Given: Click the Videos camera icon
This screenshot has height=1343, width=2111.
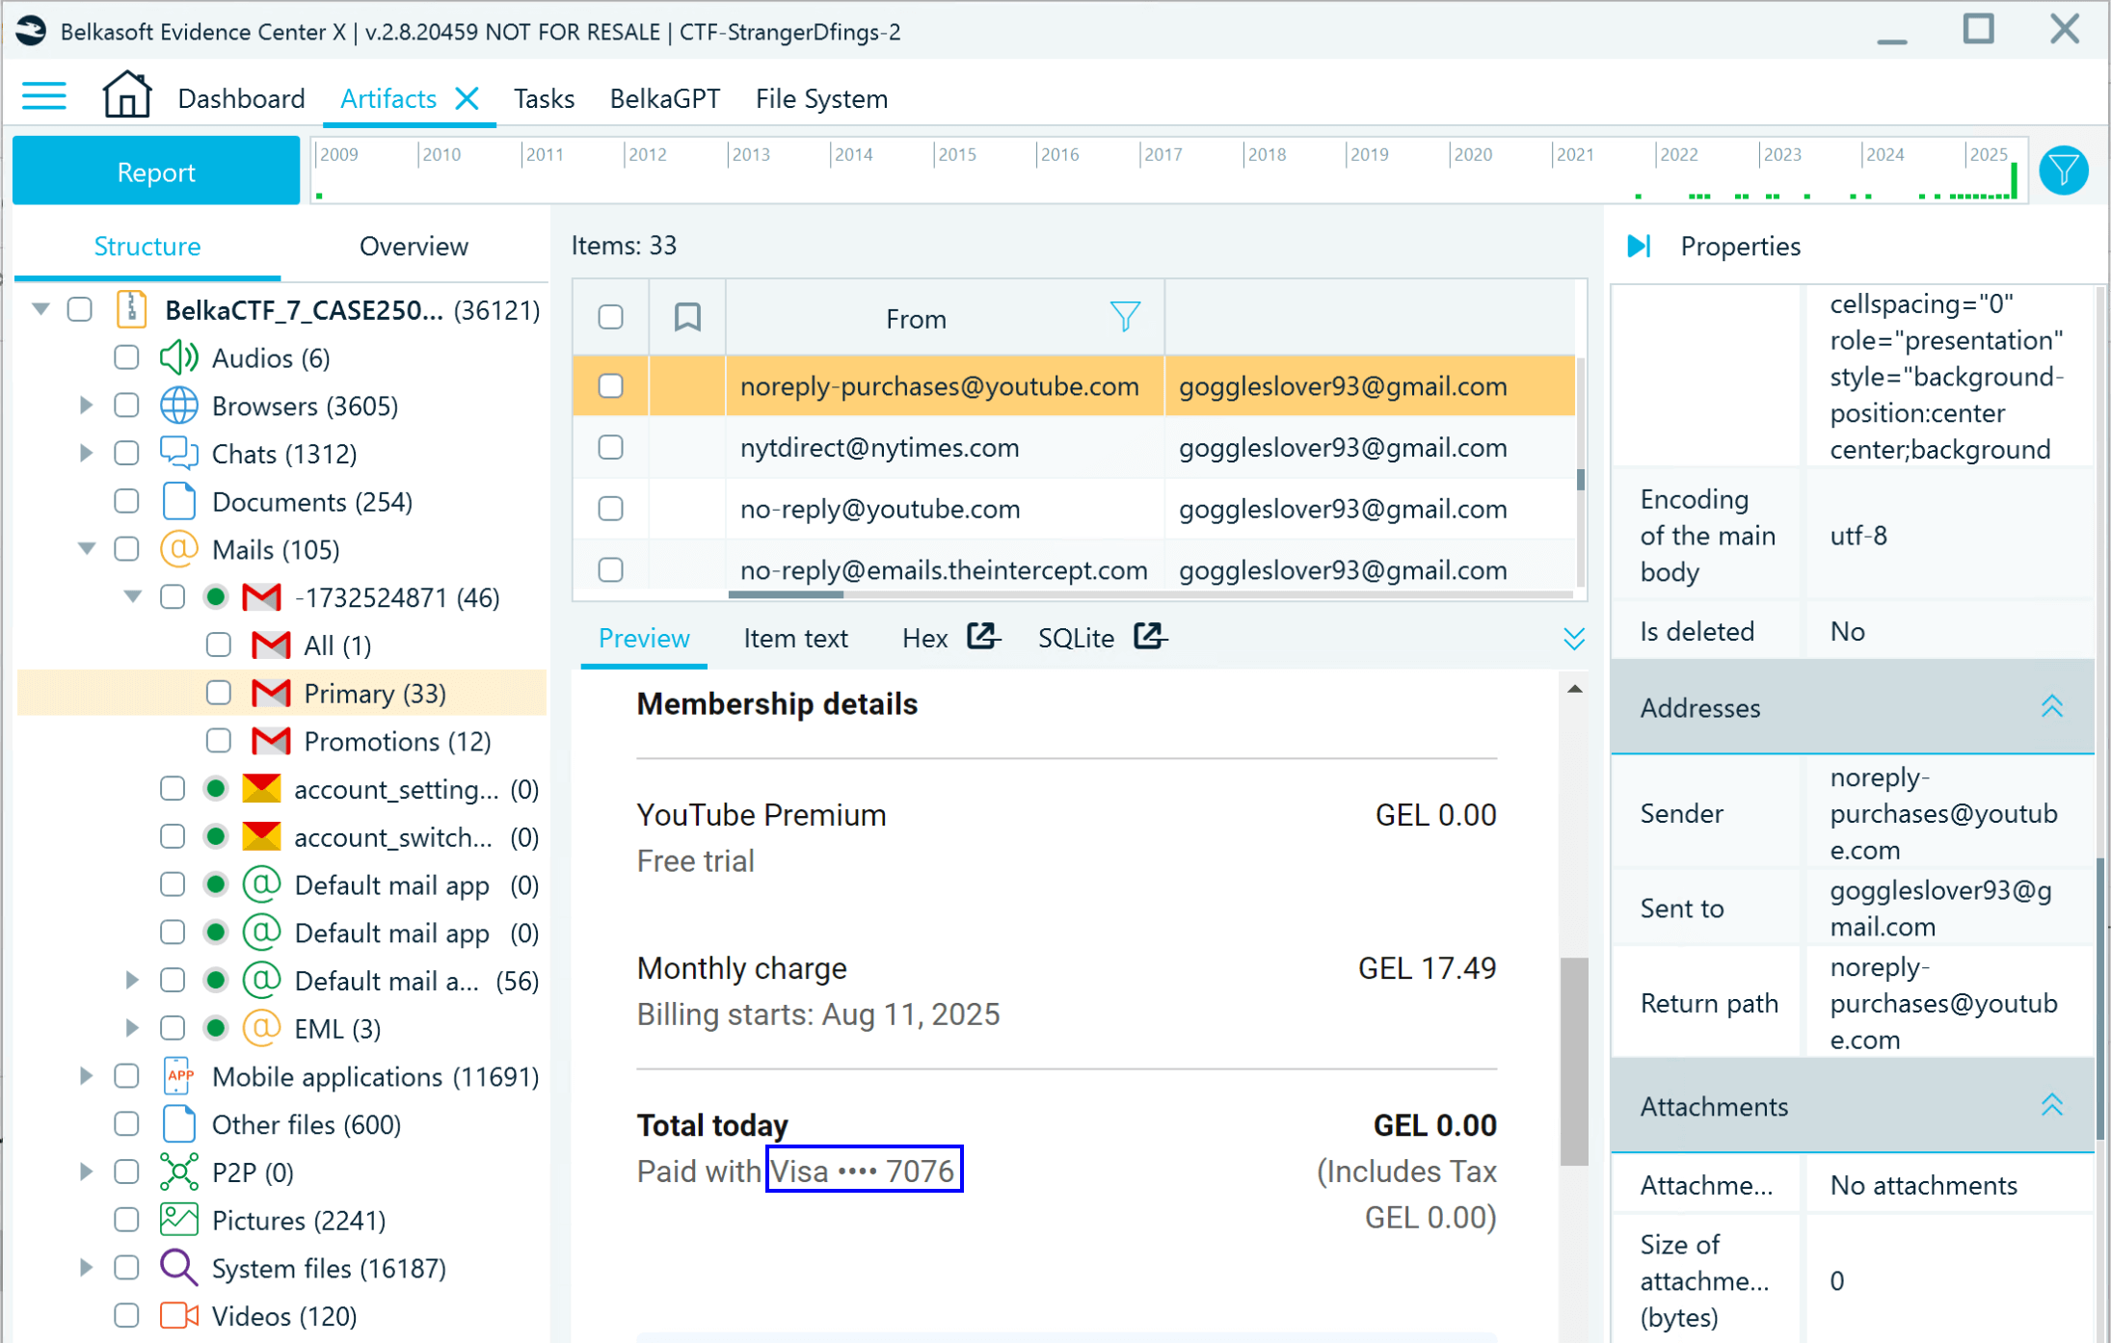Looking at the screenshot, I should (x=178, y=1315).
